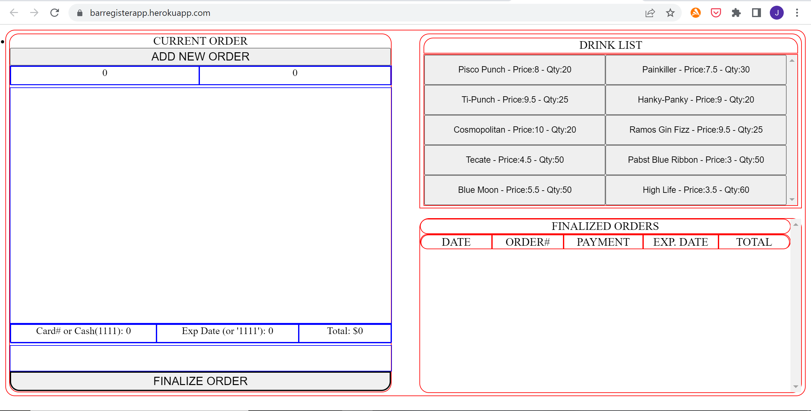Image resolution: width=811 pixels, height=411 pixels.
Task: Reload the current page
Action: coord(54,13)
